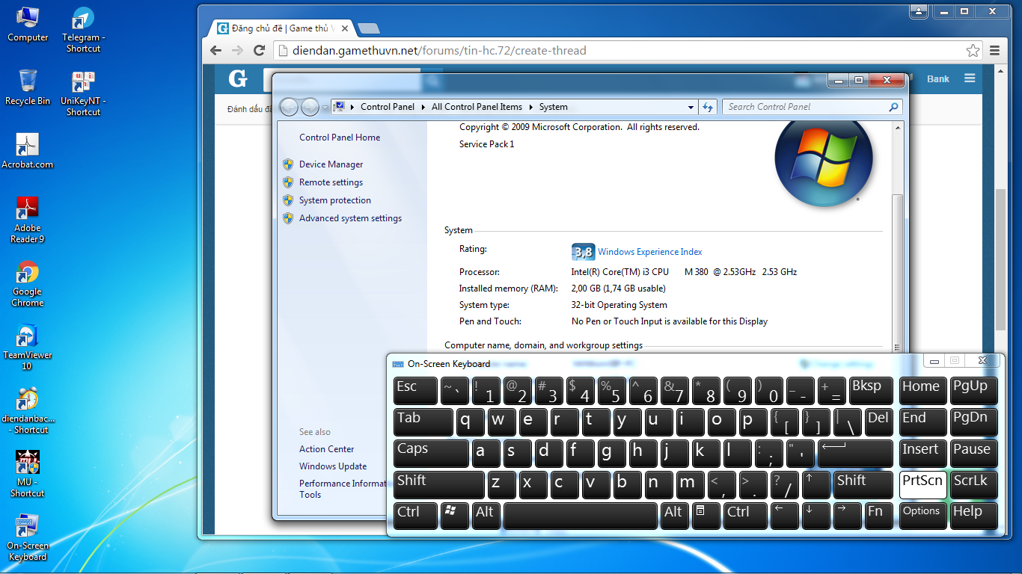Click the forum G logo
This screenshot has height=574, width=1022.
(x=237, y=78)
